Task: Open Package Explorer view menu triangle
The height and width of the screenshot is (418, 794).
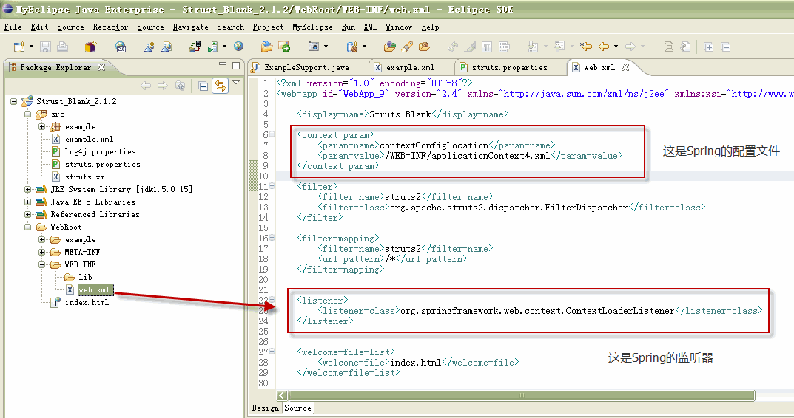Action: click(x=236, y=83)
